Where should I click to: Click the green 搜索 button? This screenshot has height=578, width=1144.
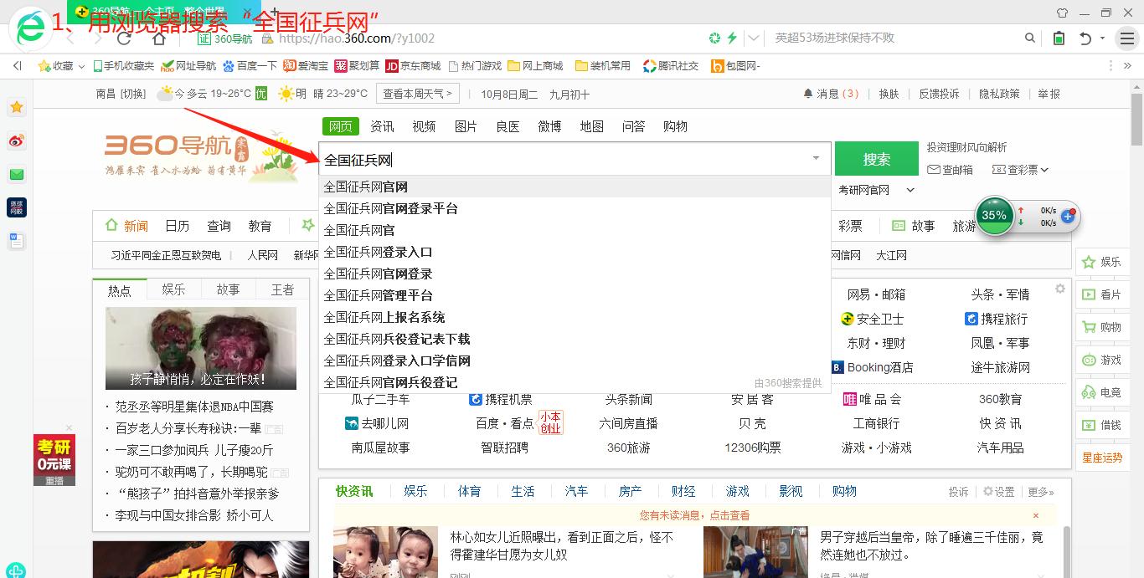pyautogui.click(x=876, y=159)
